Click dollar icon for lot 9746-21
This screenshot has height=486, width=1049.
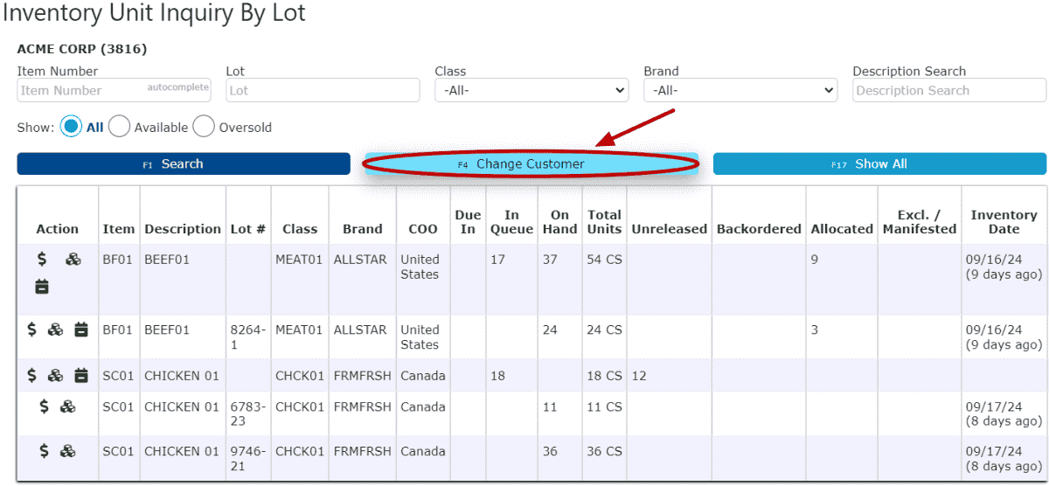[44, 451]
